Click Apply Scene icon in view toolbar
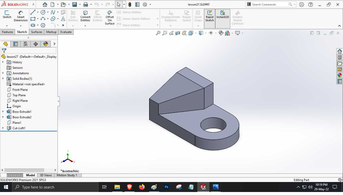 pyautogui.click(x=227, y=33)
